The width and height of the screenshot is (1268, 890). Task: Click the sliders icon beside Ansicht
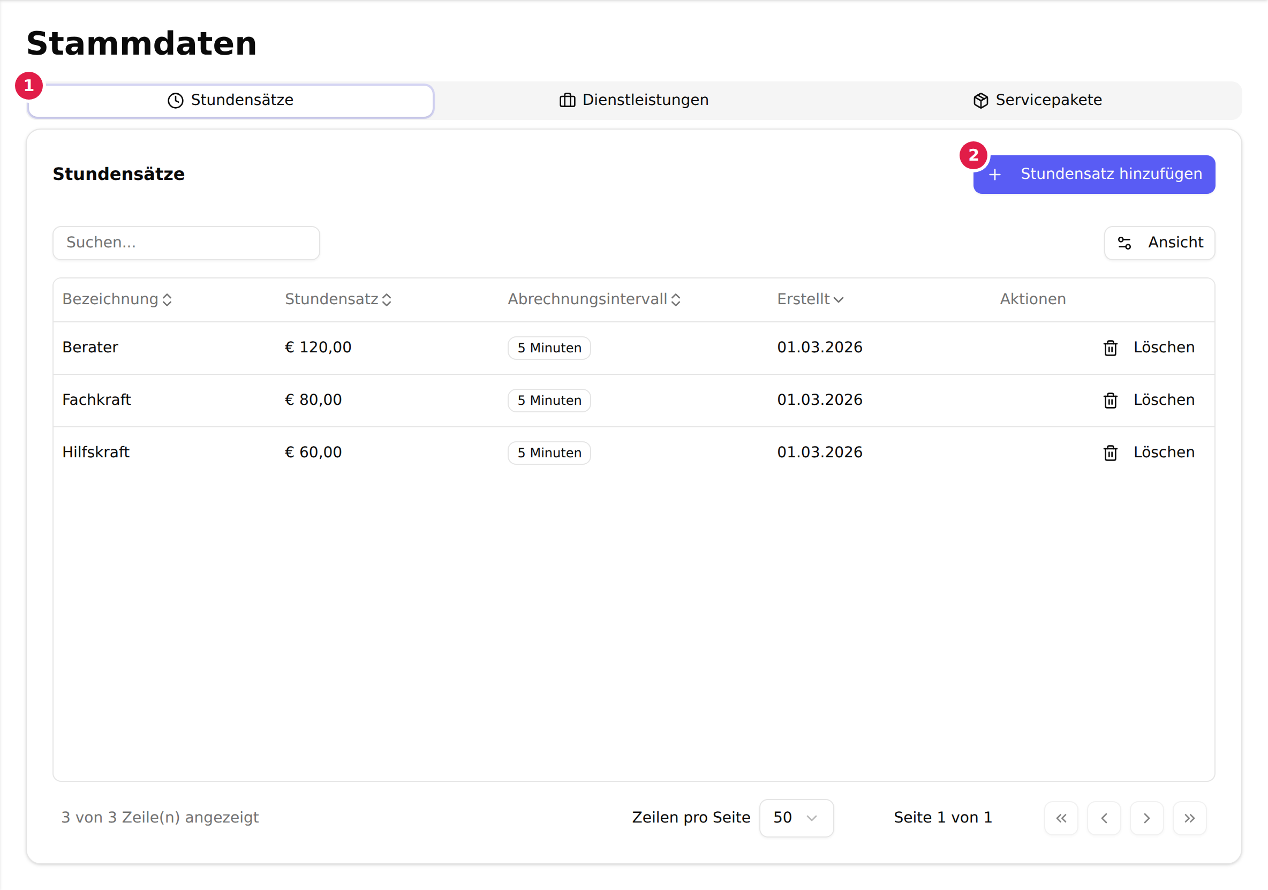[x=1125, y=243]
